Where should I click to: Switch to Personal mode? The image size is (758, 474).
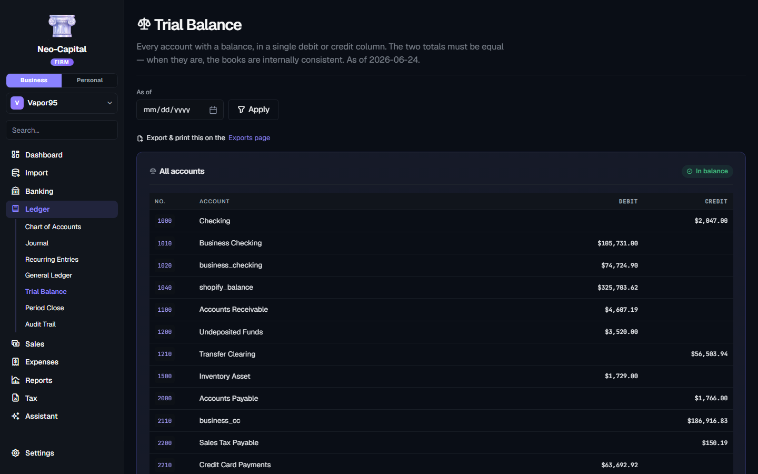click(89, 80)
